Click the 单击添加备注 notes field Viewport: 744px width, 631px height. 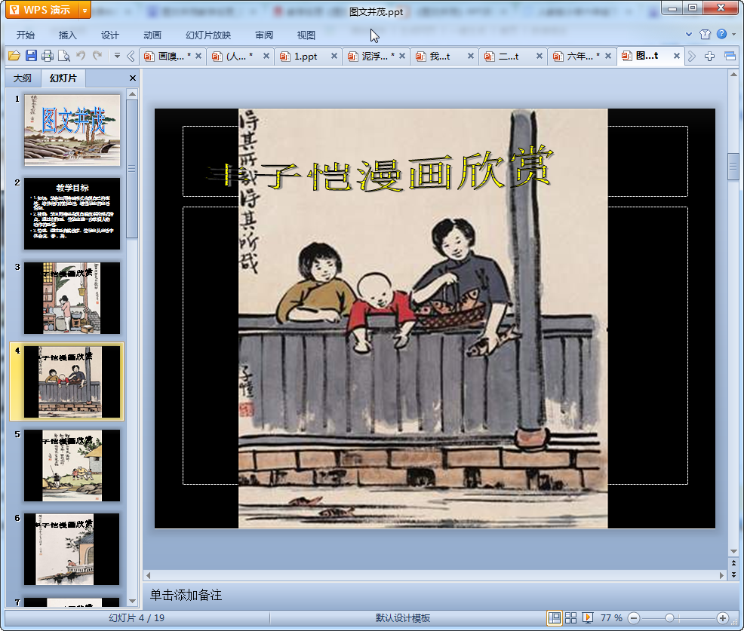pyautogui.click(x=186, y=595)
